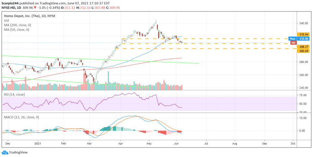Click the 'Apr' time axis label
The height and width of the screenshot is (157, 313).
tap(121, 143)
